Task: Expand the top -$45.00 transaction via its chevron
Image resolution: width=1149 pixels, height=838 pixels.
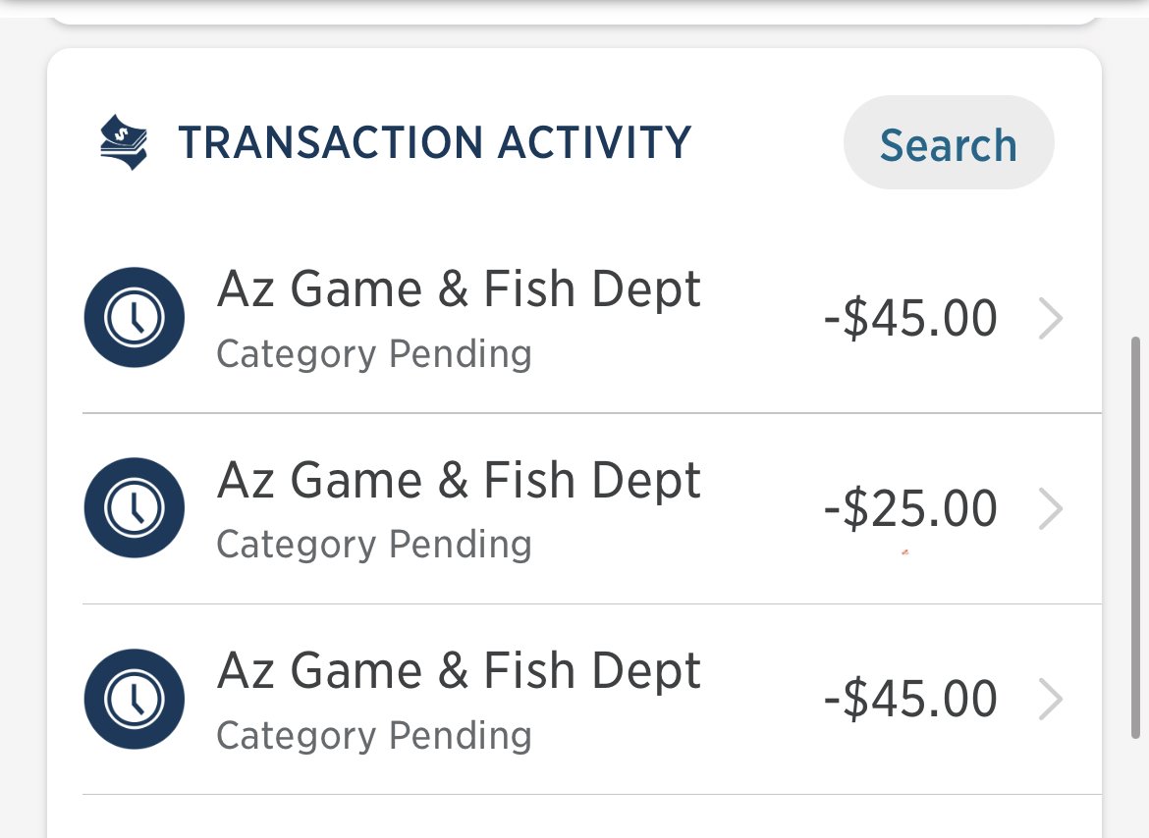Action: click(1051, 318)
